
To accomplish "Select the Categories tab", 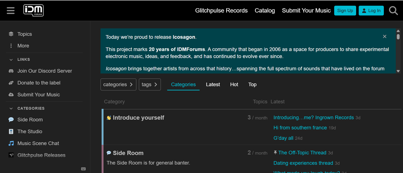I will [183, 85].
